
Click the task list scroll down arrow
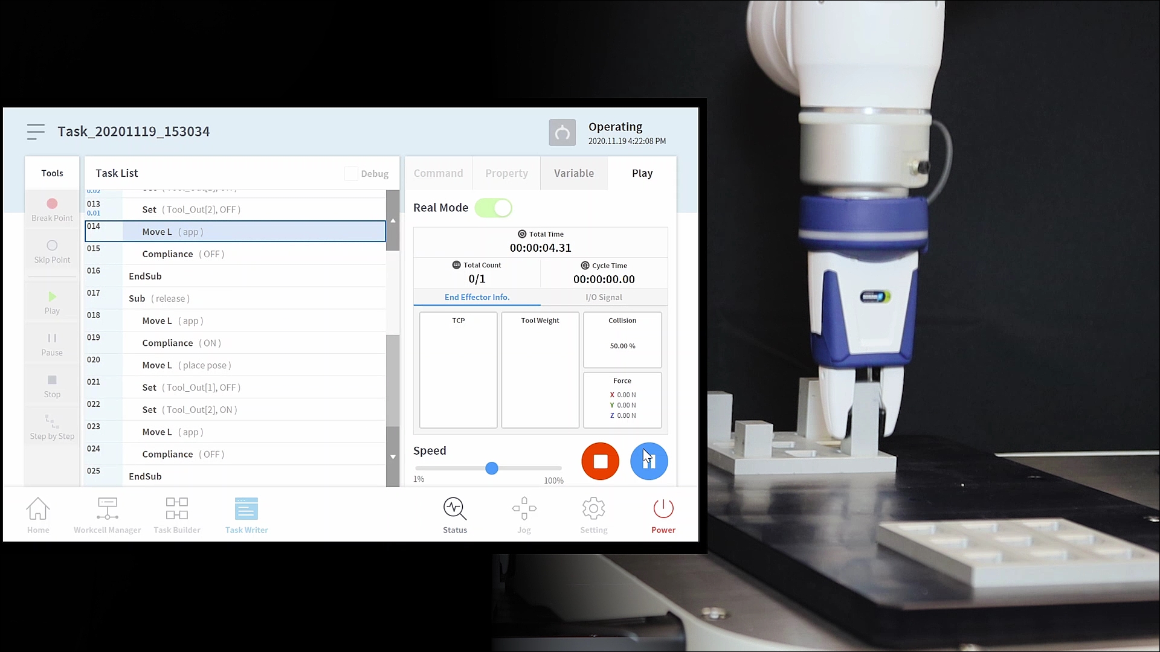393,457
